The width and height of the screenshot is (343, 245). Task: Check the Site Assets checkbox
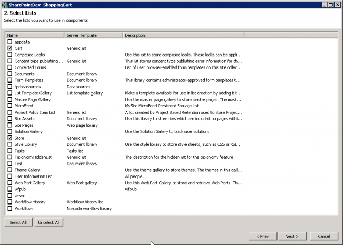[10, 118]
